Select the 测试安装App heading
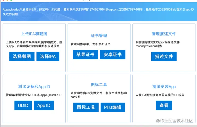197x127 pixels. coord(164,87)
